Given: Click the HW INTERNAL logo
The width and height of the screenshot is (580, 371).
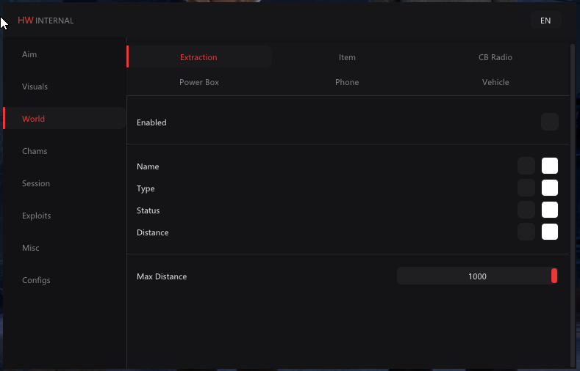Looking at the screenshot, I should [x=46, y=21].
